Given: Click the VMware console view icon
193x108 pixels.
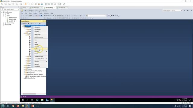Looking at the screenshot, I should 60,4.
